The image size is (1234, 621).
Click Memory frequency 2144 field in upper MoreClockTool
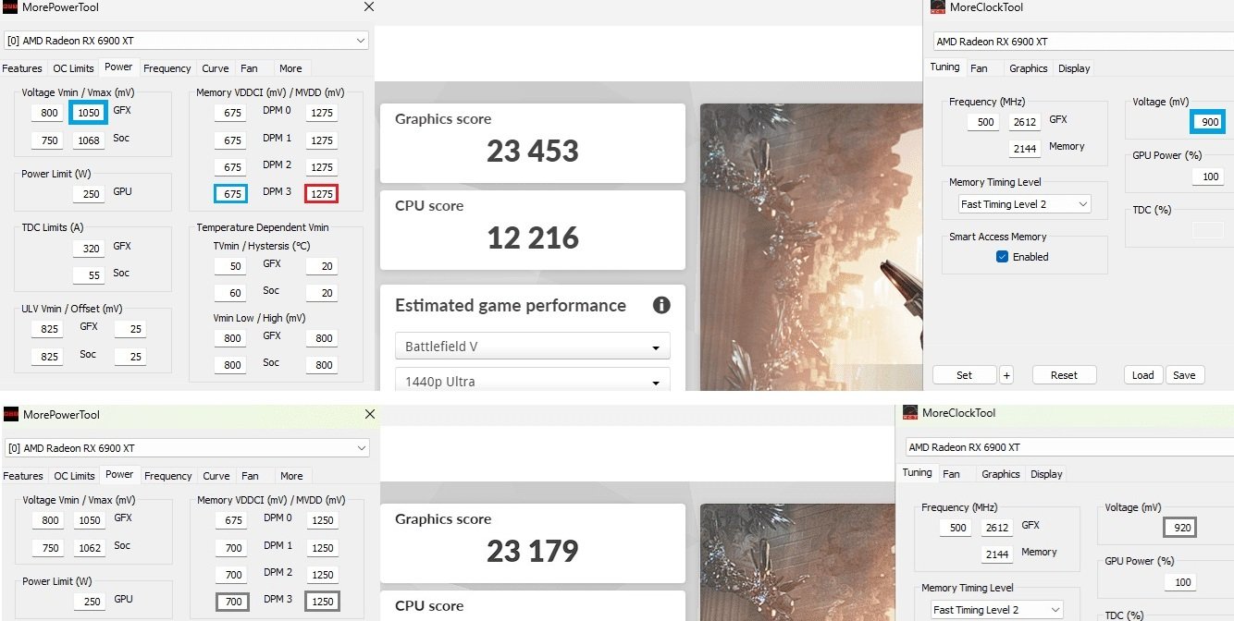point(1025,148)
